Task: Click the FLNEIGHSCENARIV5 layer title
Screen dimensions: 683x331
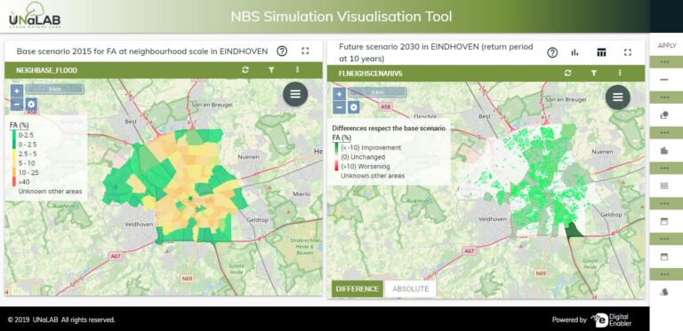Action: [372, 74]
